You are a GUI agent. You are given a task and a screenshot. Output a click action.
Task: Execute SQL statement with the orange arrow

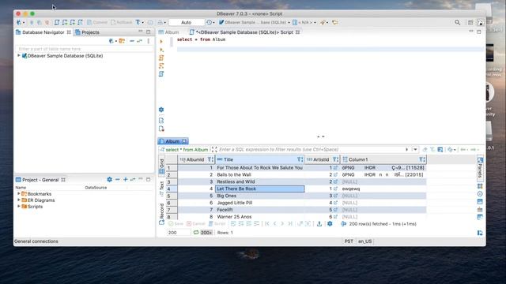tap(161, 42)
